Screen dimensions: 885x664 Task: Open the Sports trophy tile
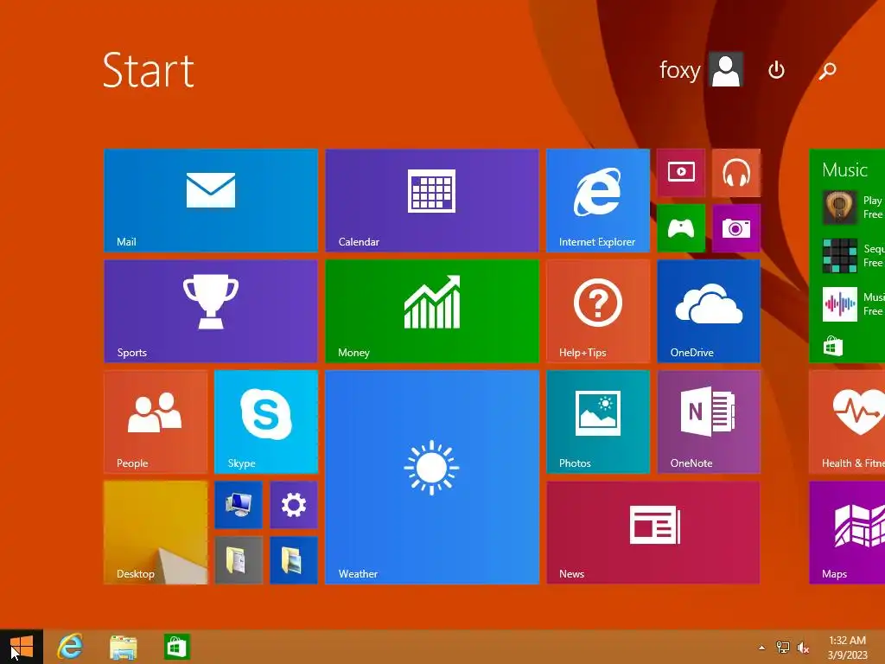[x=211, y=311]
